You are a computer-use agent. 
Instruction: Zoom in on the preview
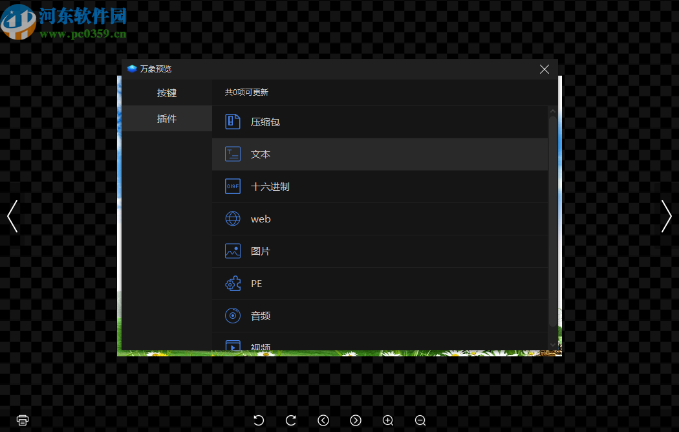(x=388, y=420)
